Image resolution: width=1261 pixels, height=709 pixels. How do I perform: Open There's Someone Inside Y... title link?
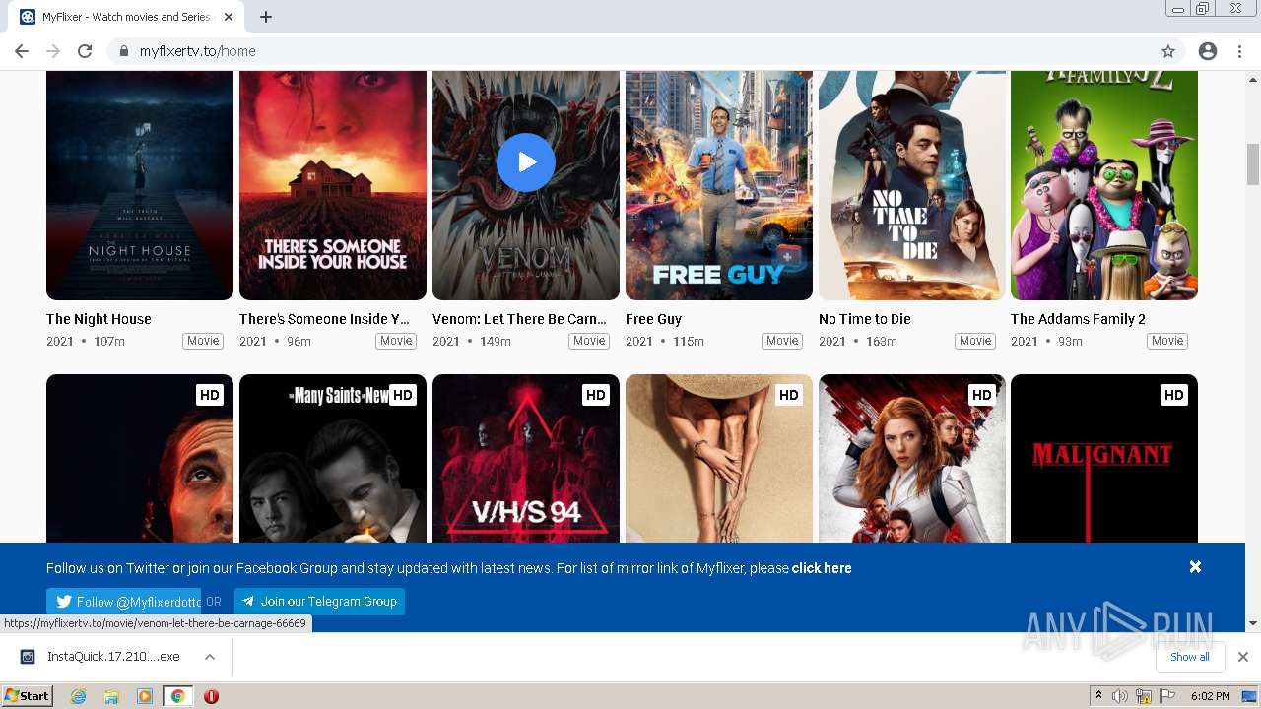(324, 319)
